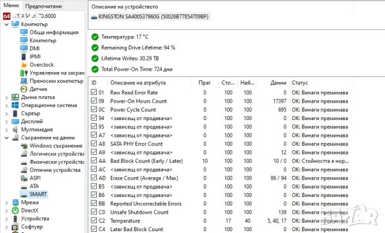
Task: Click data value 17397 for Power-On Hours
Action: point(279,101)
